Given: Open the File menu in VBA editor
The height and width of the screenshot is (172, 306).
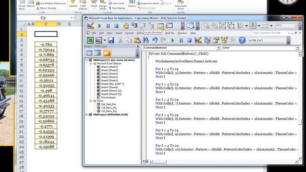Looking at the screenshot, I should point(94,33).
